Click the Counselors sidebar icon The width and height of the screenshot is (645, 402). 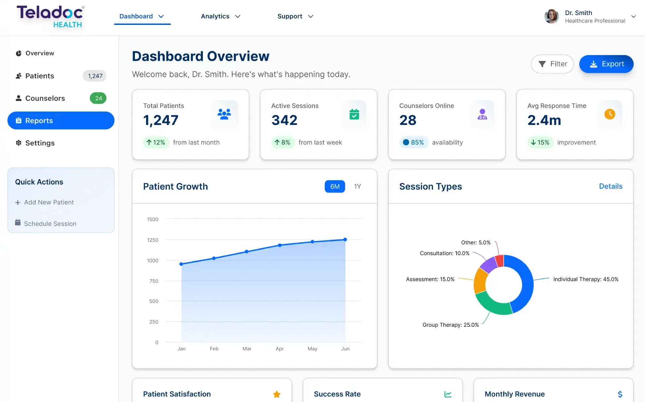tap(19, 98)
